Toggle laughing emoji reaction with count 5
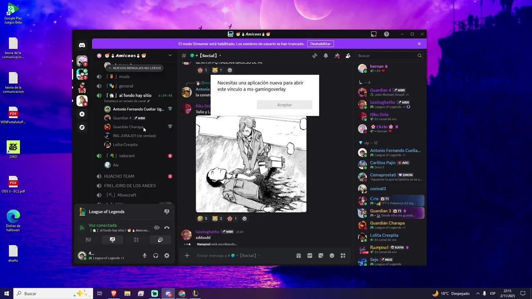This screenshot has width=532, height=299. coord(202,218)
